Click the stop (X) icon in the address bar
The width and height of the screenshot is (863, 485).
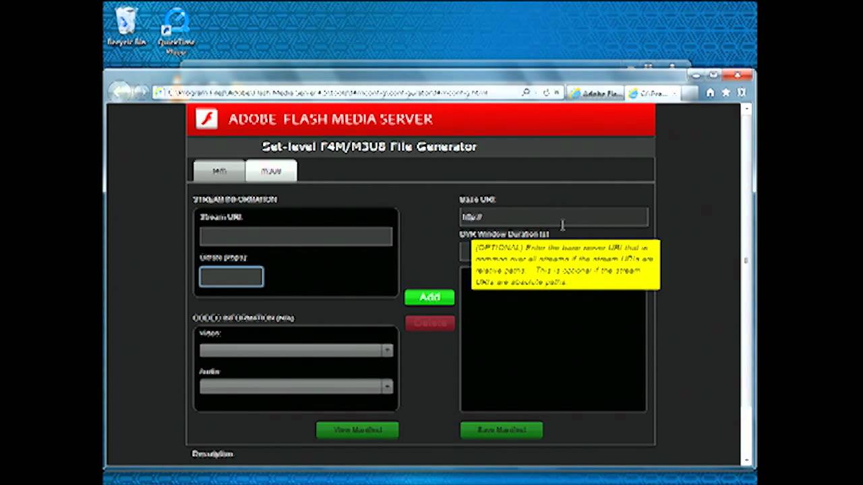tap(557, 92)
